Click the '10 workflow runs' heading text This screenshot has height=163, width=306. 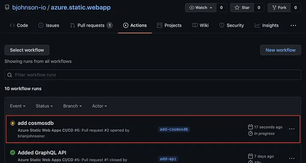coord(23,88)
